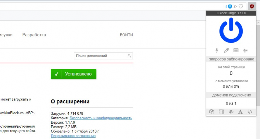This screenshot has height=139, width=260.
Task: Open Безопасность и конфиденциальность category link
Action: 101,118
